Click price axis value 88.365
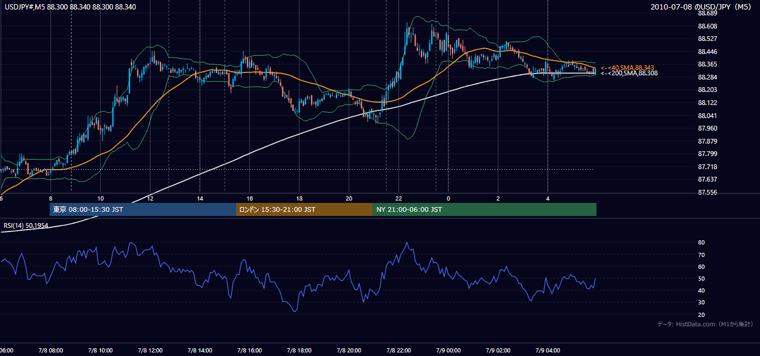This screenshot has width=760, height=356. click(x=707, y=64)
